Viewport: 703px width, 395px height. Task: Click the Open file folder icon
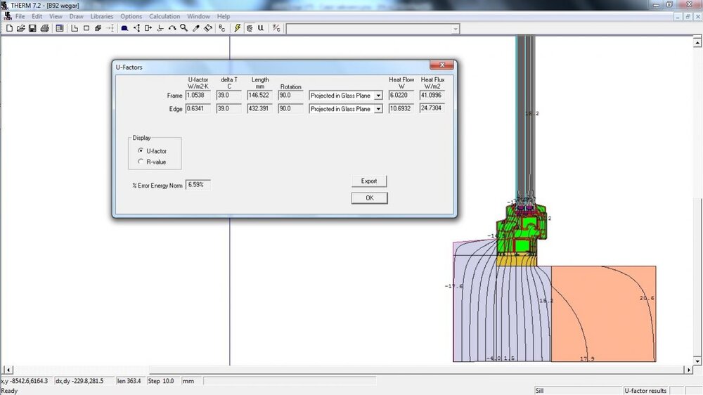[21, 28]
